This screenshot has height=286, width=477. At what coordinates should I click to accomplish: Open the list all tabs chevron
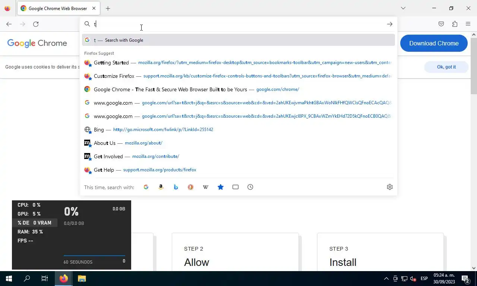[403, 8]
